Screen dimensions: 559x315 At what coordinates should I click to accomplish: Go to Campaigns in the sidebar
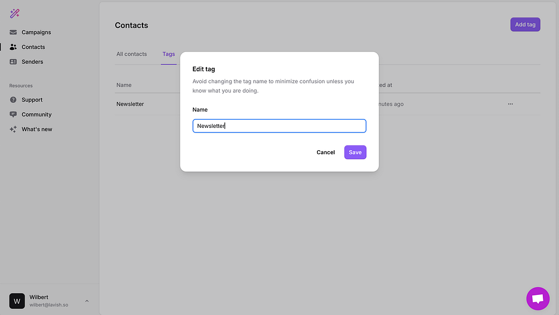[36, 32]
